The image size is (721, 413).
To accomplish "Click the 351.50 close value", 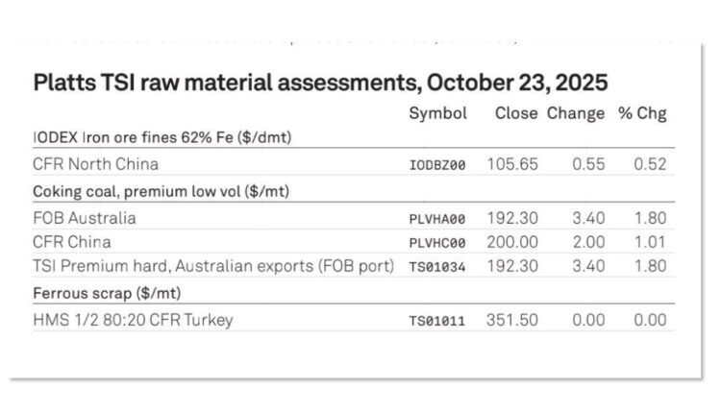I will click(x=513, y=320).
